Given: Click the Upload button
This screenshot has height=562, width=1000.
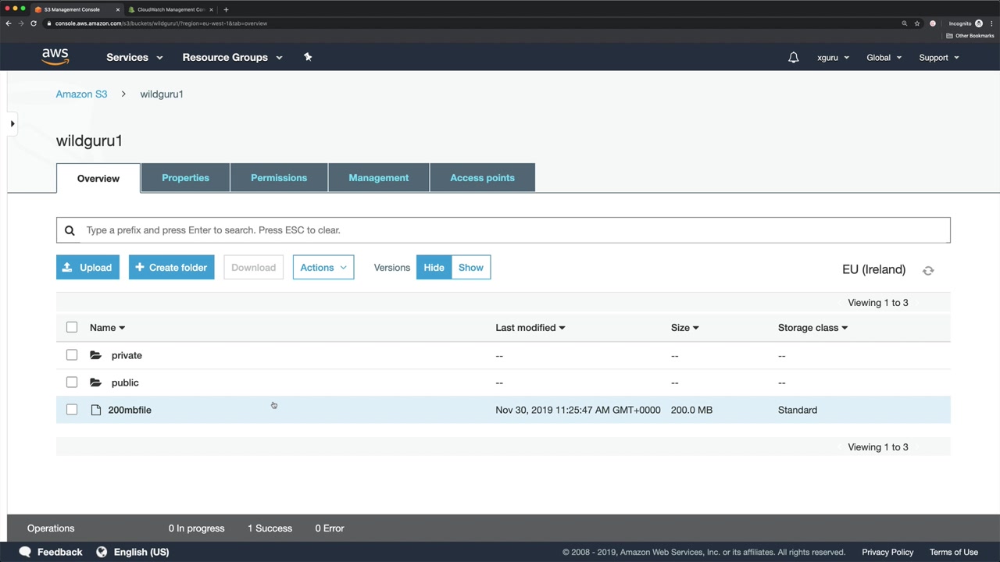Looking at the screenshot, I should tap(87, 268).
